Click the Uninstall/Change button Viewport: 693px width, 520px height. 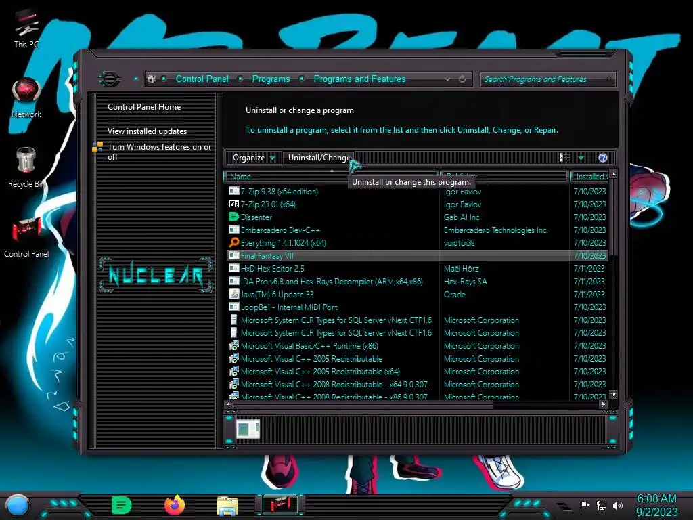[x=318, y=158]
